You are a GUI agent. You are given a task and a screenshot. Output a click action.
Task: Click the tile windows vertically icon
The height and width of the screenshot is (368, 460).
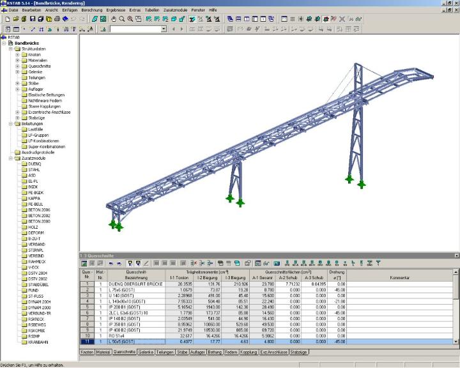click(x=247, y=19)
